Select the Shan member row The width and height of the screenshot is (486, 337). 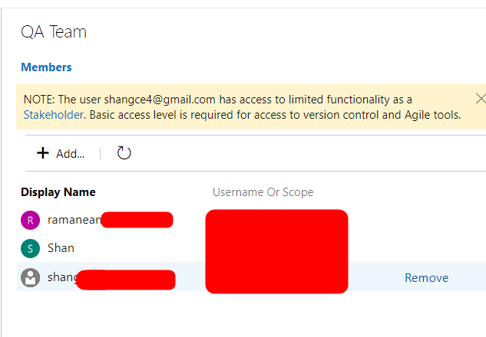(251, 249)
